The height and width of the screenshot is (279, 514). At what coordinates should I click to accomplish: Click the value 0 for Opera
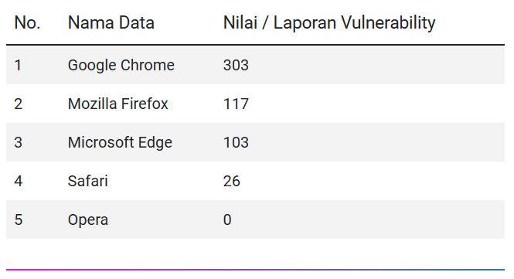click(x=227, y=219)
